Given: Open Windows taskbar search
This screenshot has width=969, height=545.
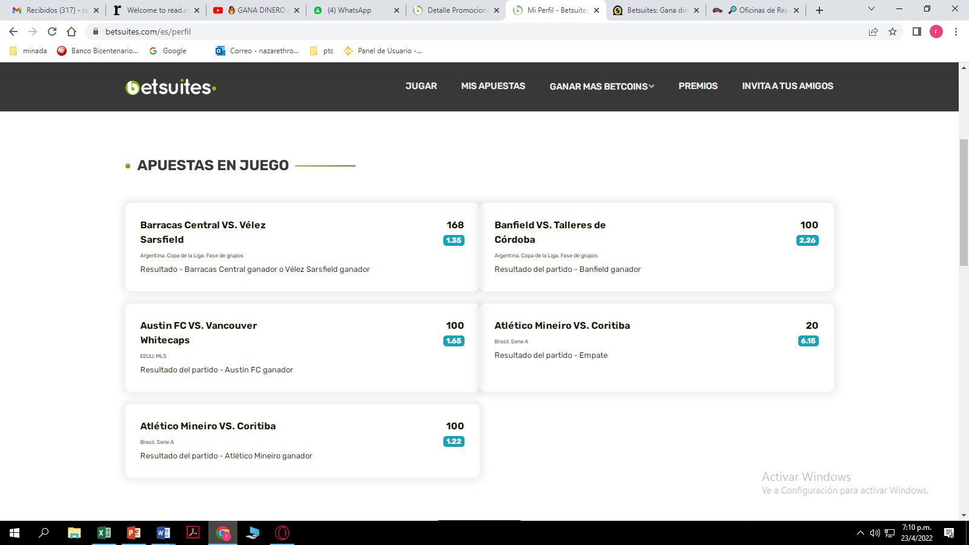Looking at the screenshot, I should pos(44,533).
